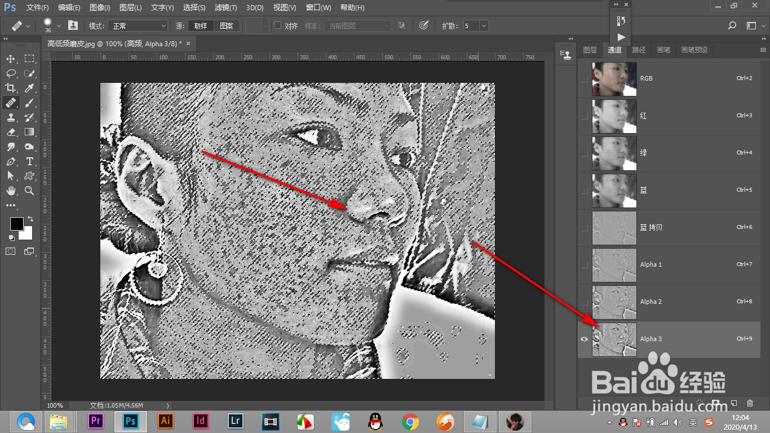Hide the Alpha 3 channel eye
This screenshot has width=770, height=433.
(x=584, y=339)
